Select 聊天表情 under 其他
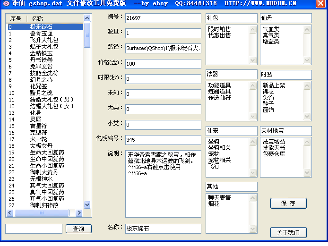328x246 pixels. [x=220, y=198]
